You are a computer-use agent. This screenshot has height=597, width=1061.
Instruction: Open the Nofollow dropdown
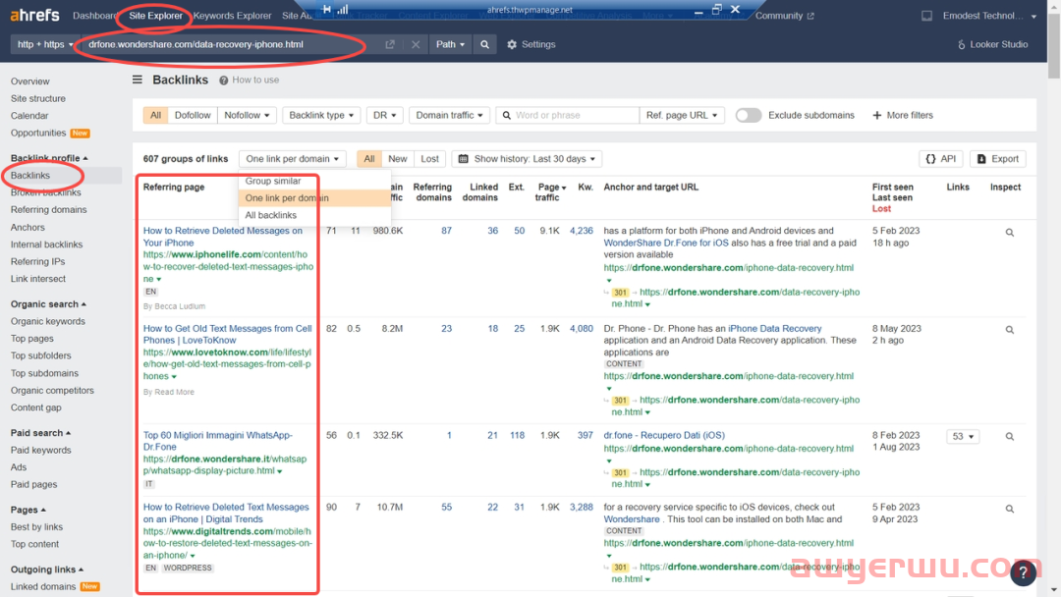point(247,115)
